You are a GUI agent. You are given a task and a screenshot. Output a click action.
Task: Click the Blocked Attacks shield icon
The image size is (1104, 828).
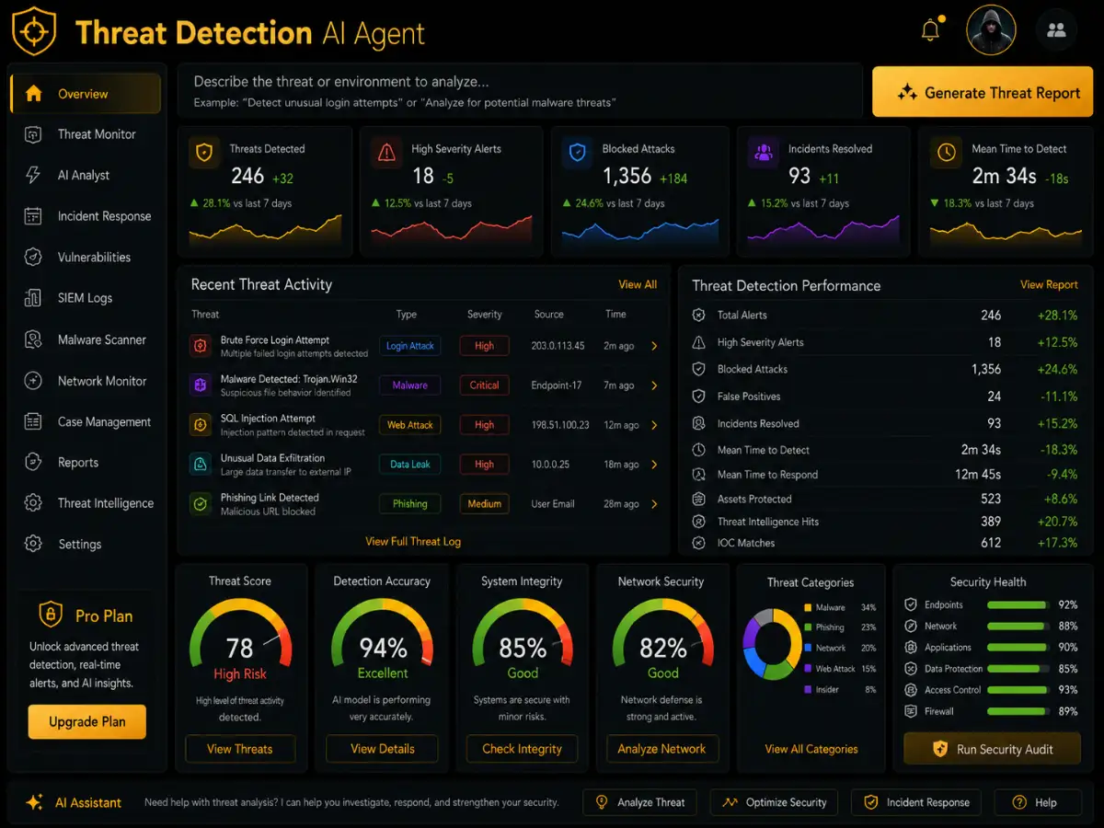click(578, 153)
